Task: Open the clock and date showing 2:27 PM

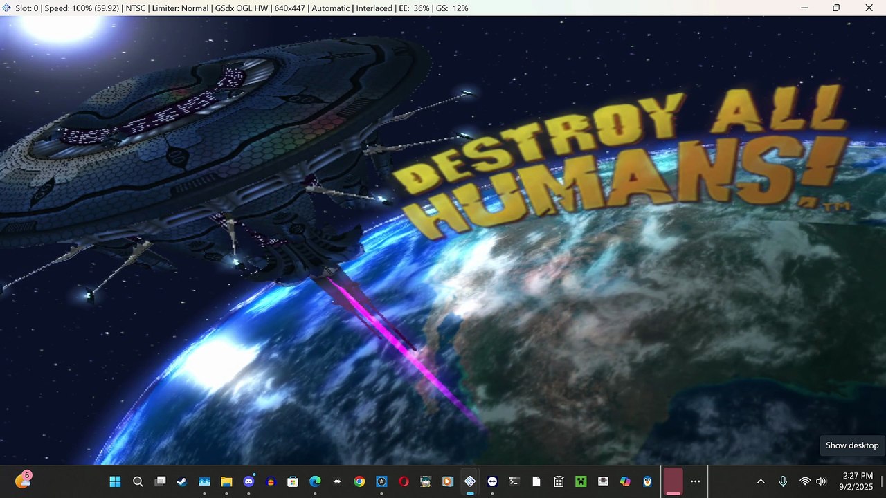Action: point(858,481)
